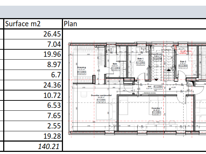The height and width of the screenshot is (154, 206).
Task: Select the cell showing 24.36
Action: (x=33, y=85)
